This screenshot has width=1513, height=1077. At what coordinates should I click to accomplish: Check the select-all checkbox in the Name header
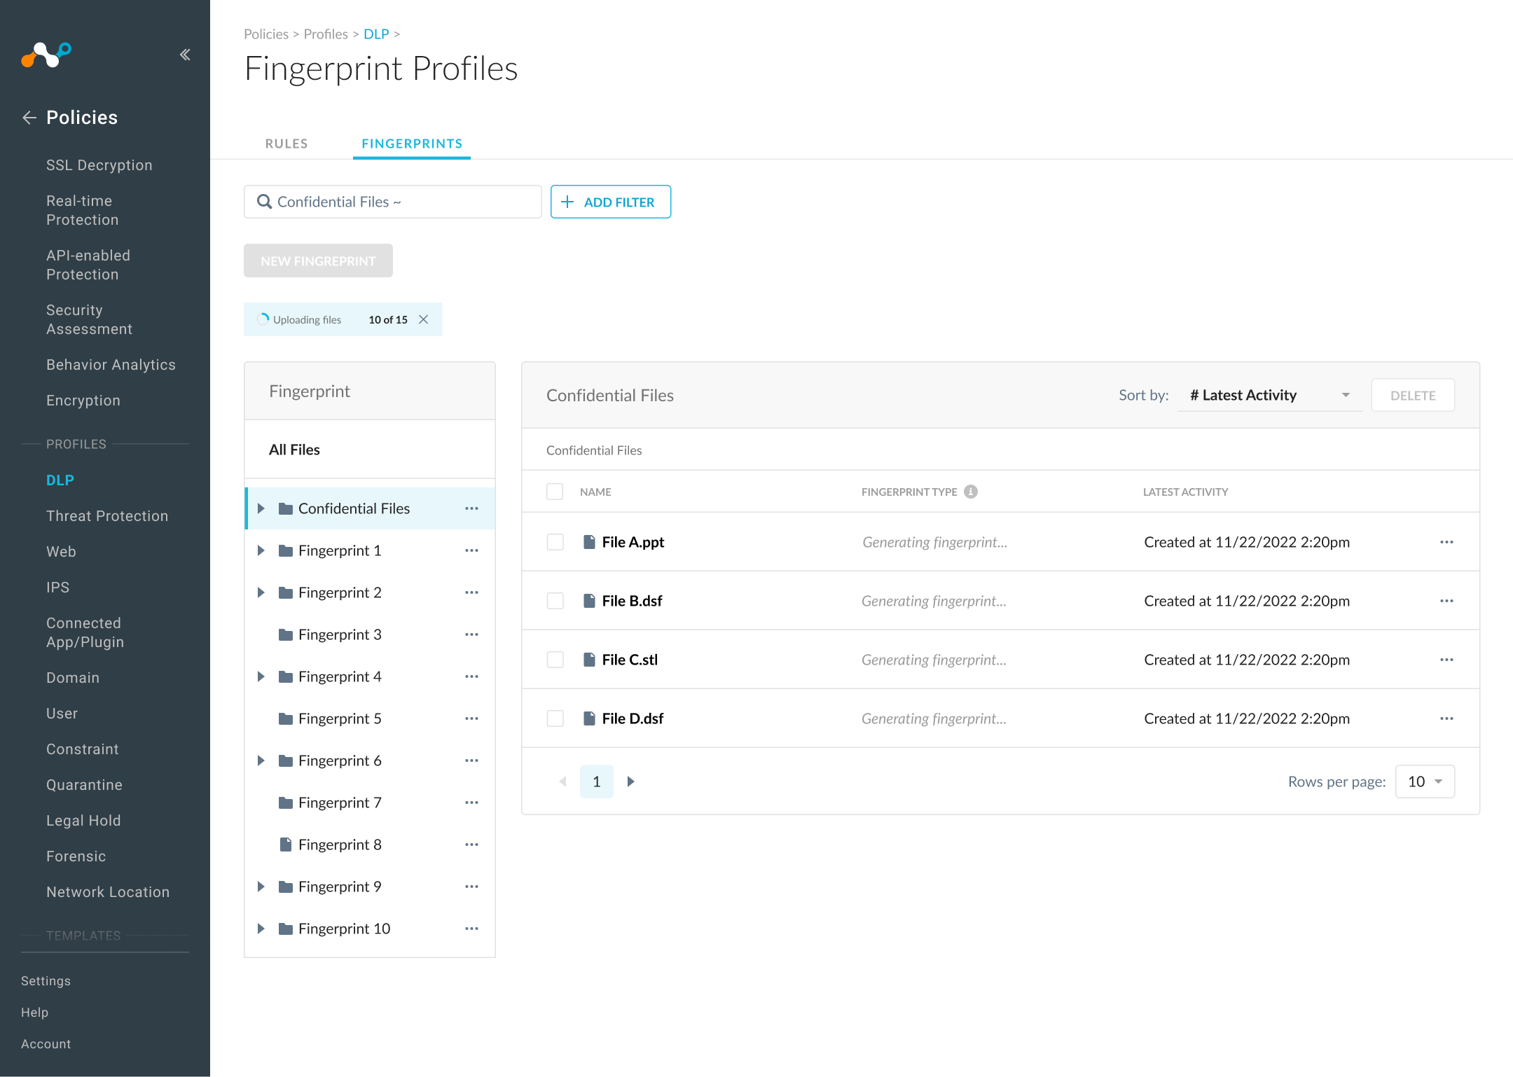pyautogui.click(x=555, y=492)
